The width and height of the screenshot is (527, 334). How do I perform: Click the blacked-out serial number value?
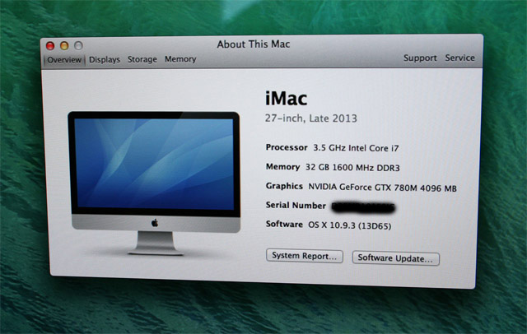(363, 207)
